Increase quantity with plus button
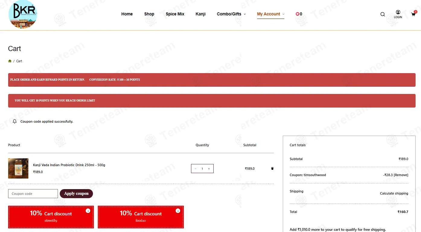421x232 pixels. pos(209,169)
